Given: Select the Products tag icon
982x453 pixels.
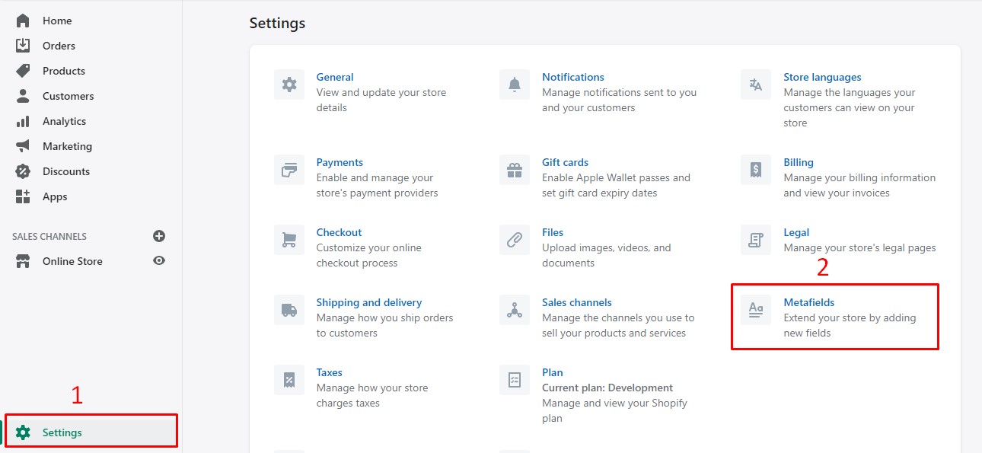Looking at the screenshot, I should (x=24, y=70).
